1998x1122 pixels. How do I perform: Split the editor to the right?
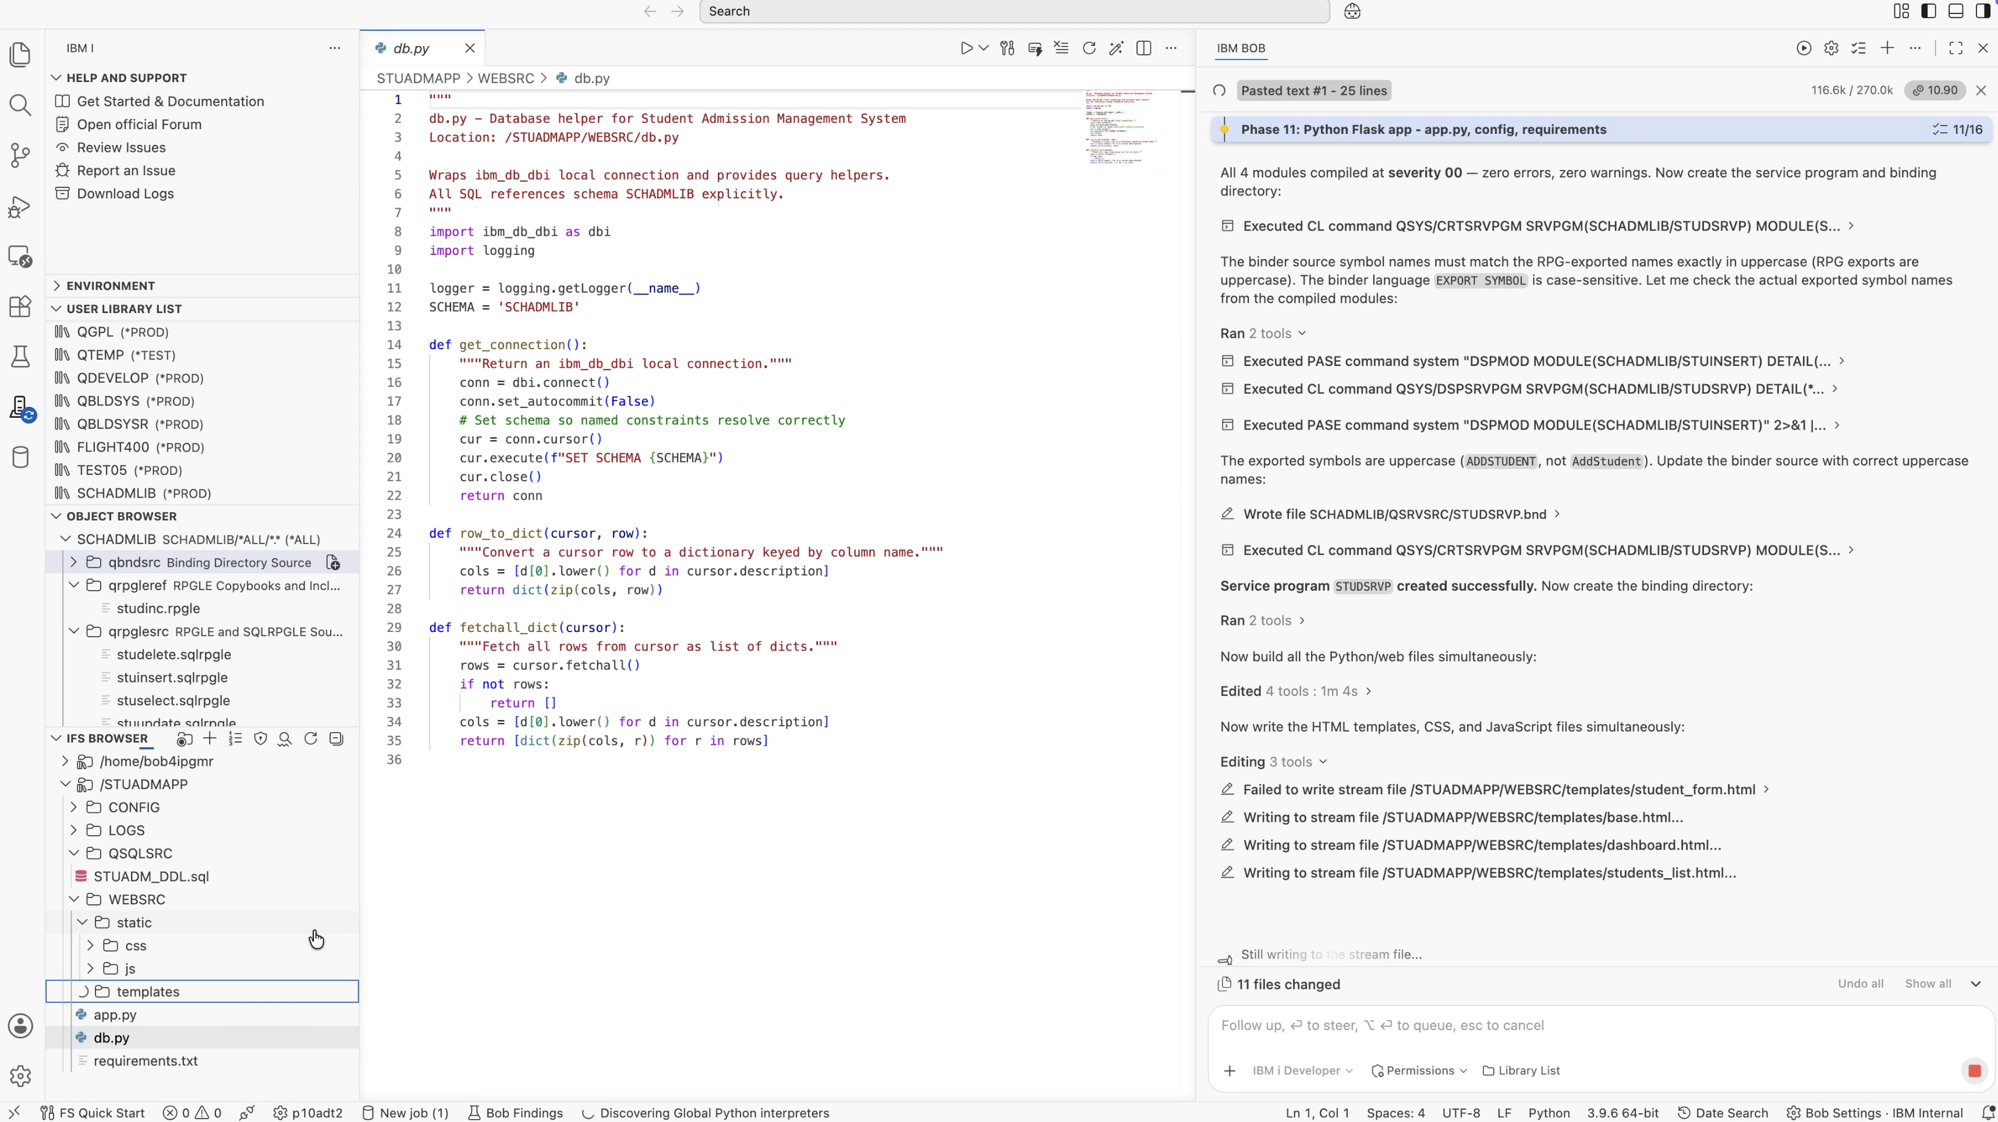(1143, 48)
